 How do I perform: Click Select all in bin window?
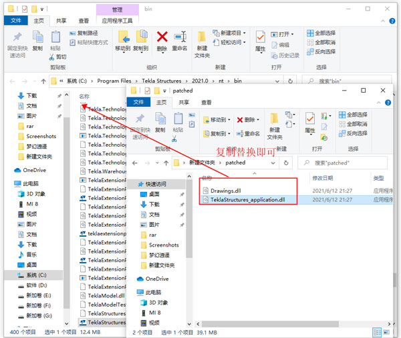(321, 33)
